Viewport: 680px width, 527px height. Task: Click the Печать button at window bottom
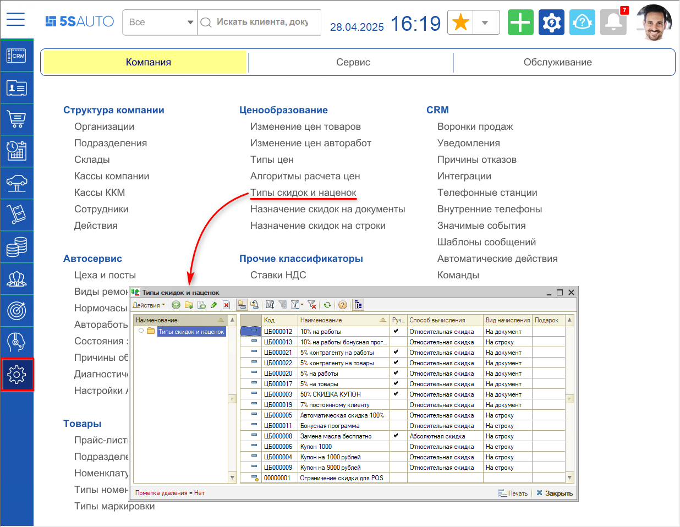(x=513, y=493)
